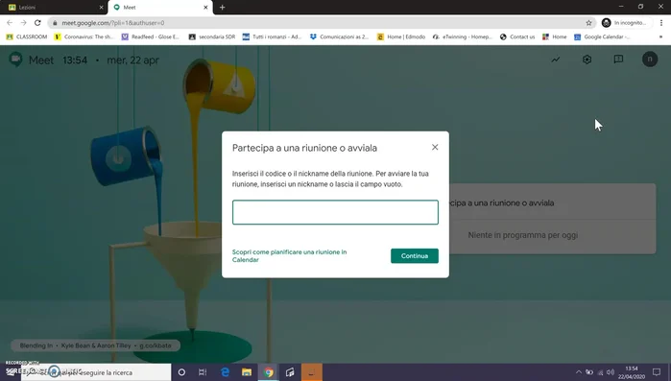The width and height of the screenshot is (671, 381).
Task: Go back in browser history
Action: click(10, 23)
